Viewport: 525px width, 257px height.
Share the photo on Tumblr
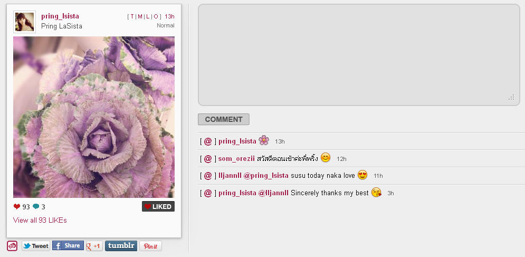tap(121, 246)
